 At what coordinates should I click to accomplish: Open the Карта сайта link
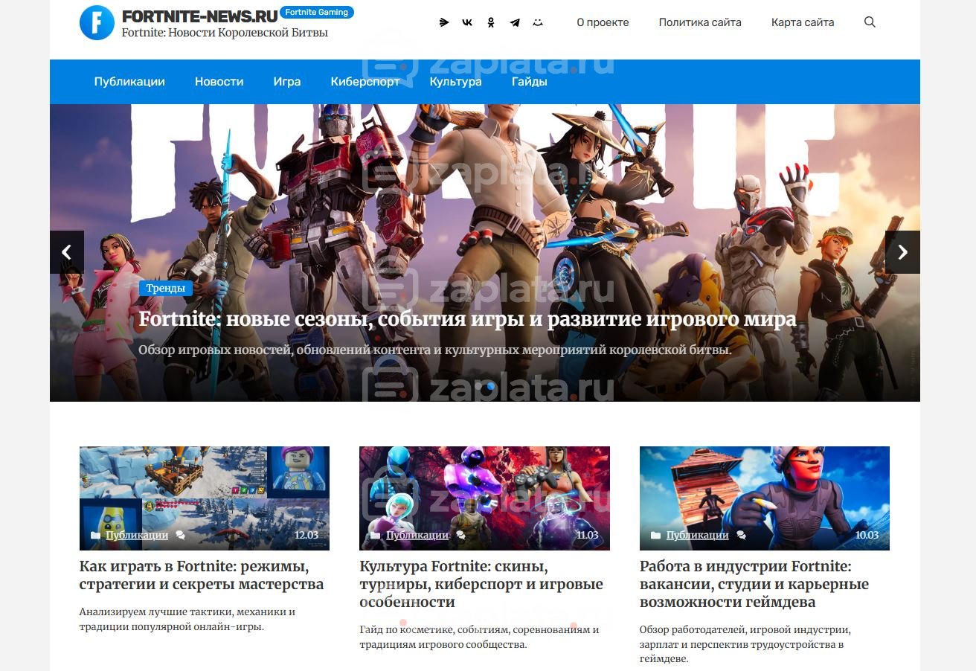point(803,22)
